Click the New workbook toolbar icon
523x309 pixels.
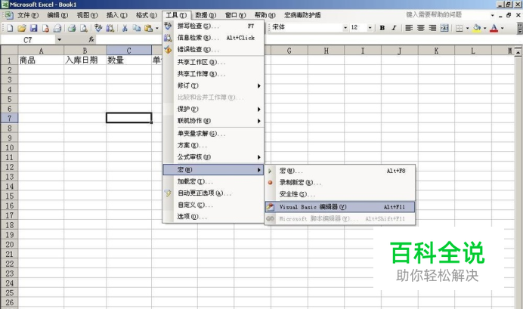tap(10, 29)
